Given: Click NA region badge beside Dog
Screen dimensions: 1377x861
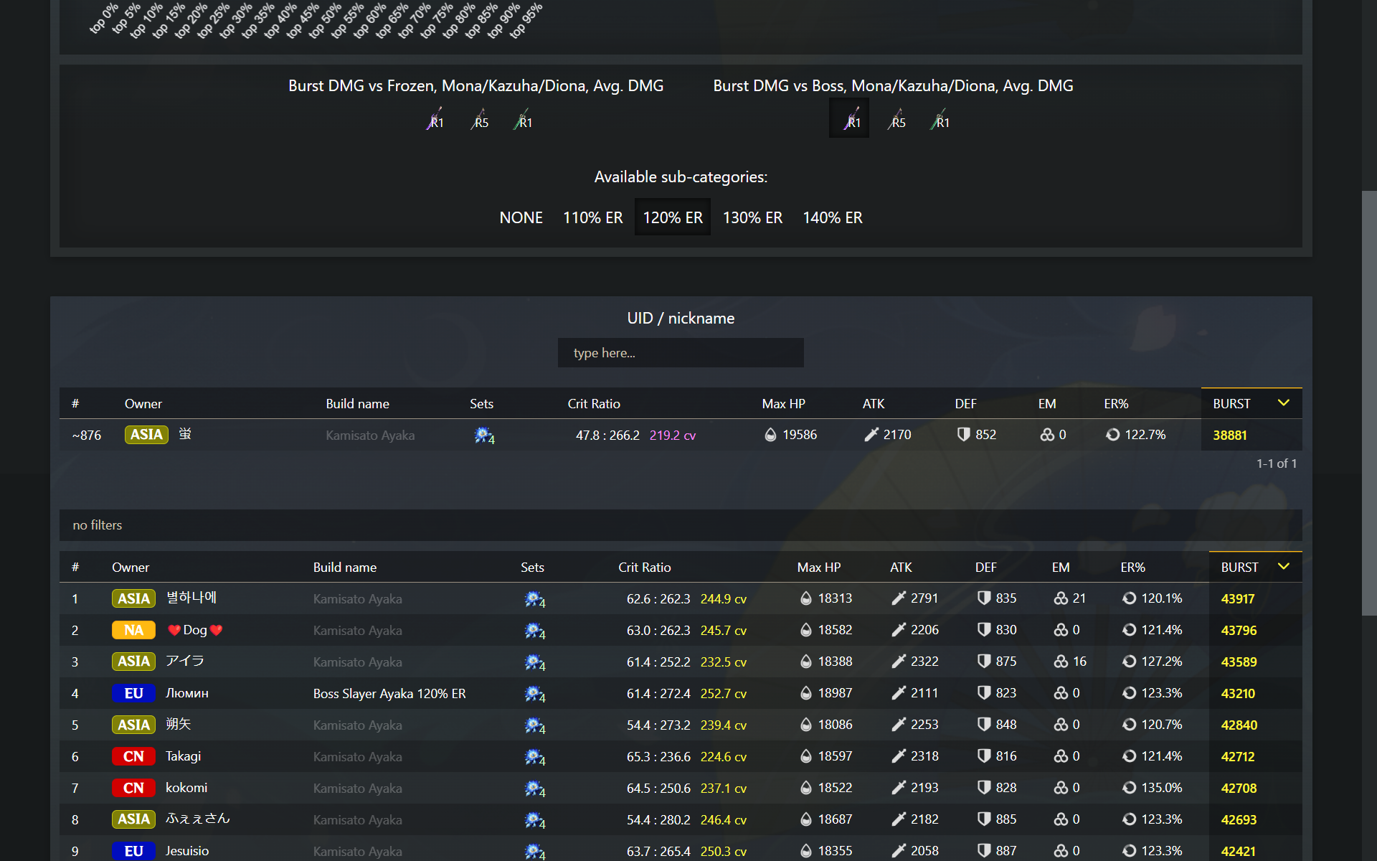Looking at the screenshot, I should (133, 630).
